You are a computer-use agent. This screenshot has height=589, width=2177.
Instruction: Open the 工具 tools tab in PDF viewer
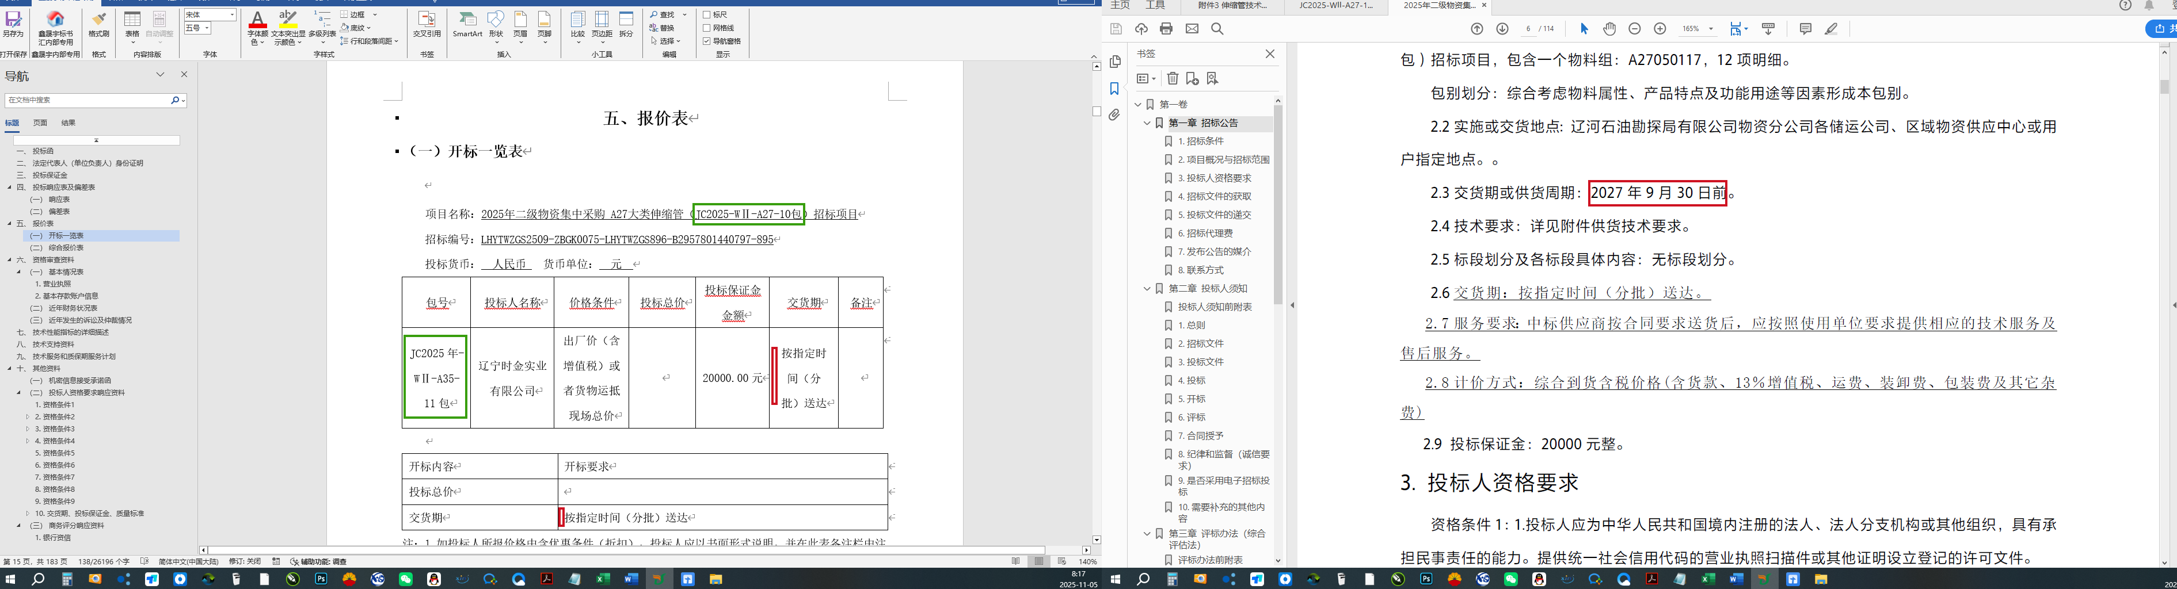(1155, 5)
